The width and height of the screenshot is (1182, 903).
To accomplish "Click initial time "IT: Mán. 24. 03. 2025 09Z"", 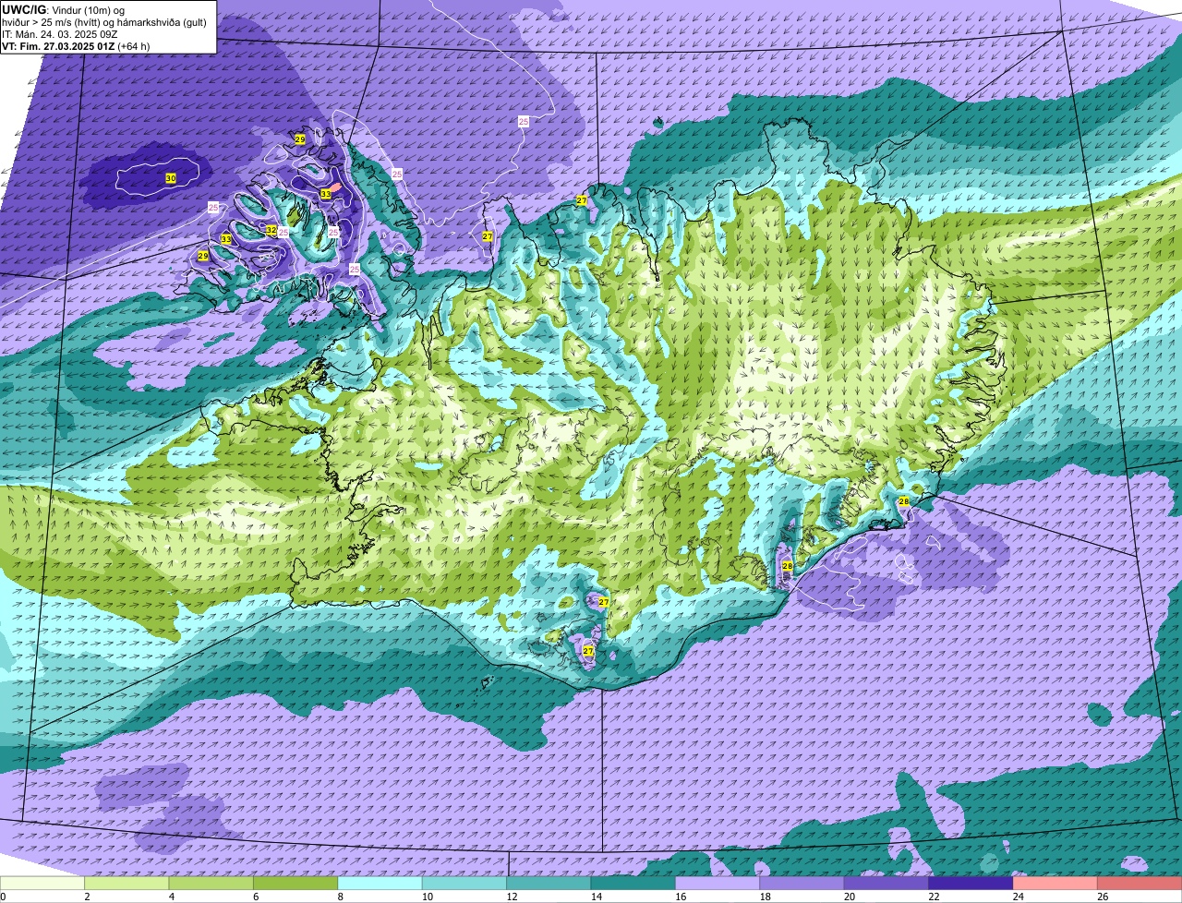I will 60,34.
